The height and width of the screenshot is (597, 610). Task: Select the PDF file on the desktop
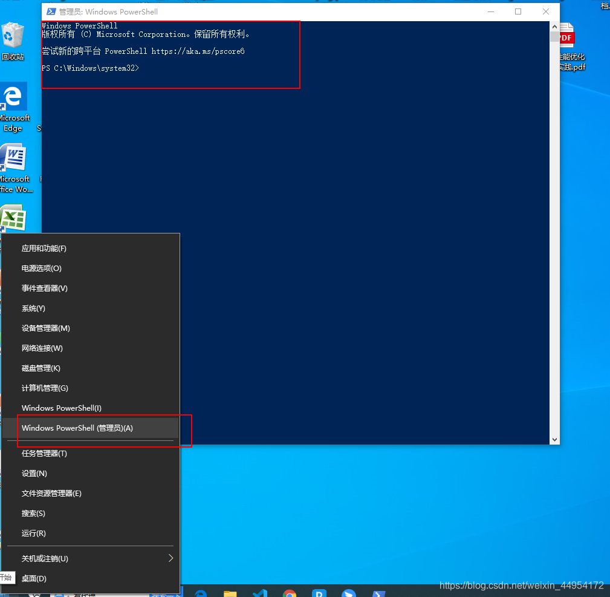coord(572,47)
